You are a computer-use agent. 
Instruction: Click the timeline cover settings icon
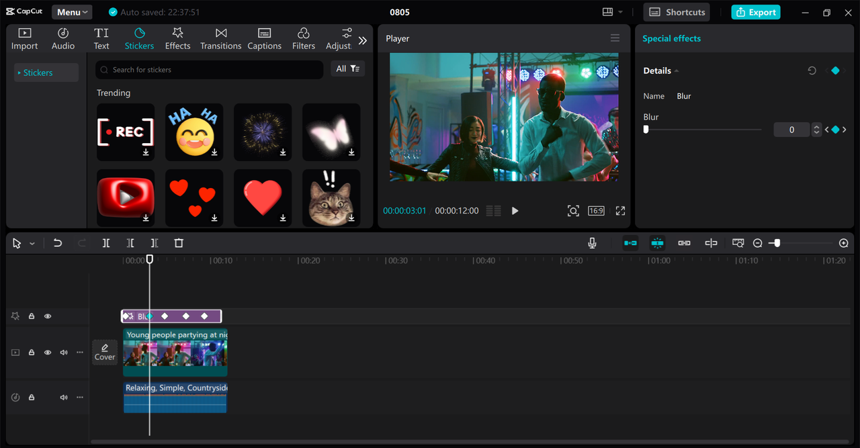coord(738,243)
